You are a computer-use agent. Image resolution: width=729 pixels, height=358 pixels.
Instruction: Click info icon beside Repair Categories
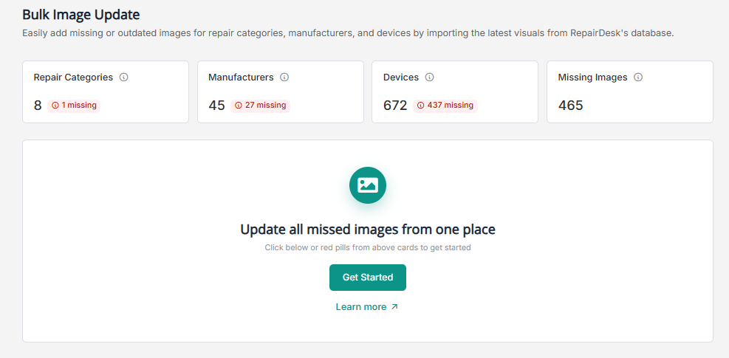point(124,78)
